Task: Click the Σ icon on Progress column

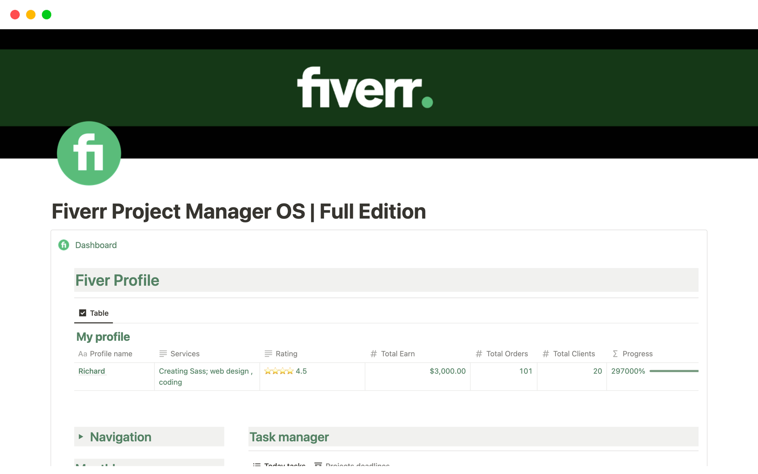Action: (x=615, y=354)
